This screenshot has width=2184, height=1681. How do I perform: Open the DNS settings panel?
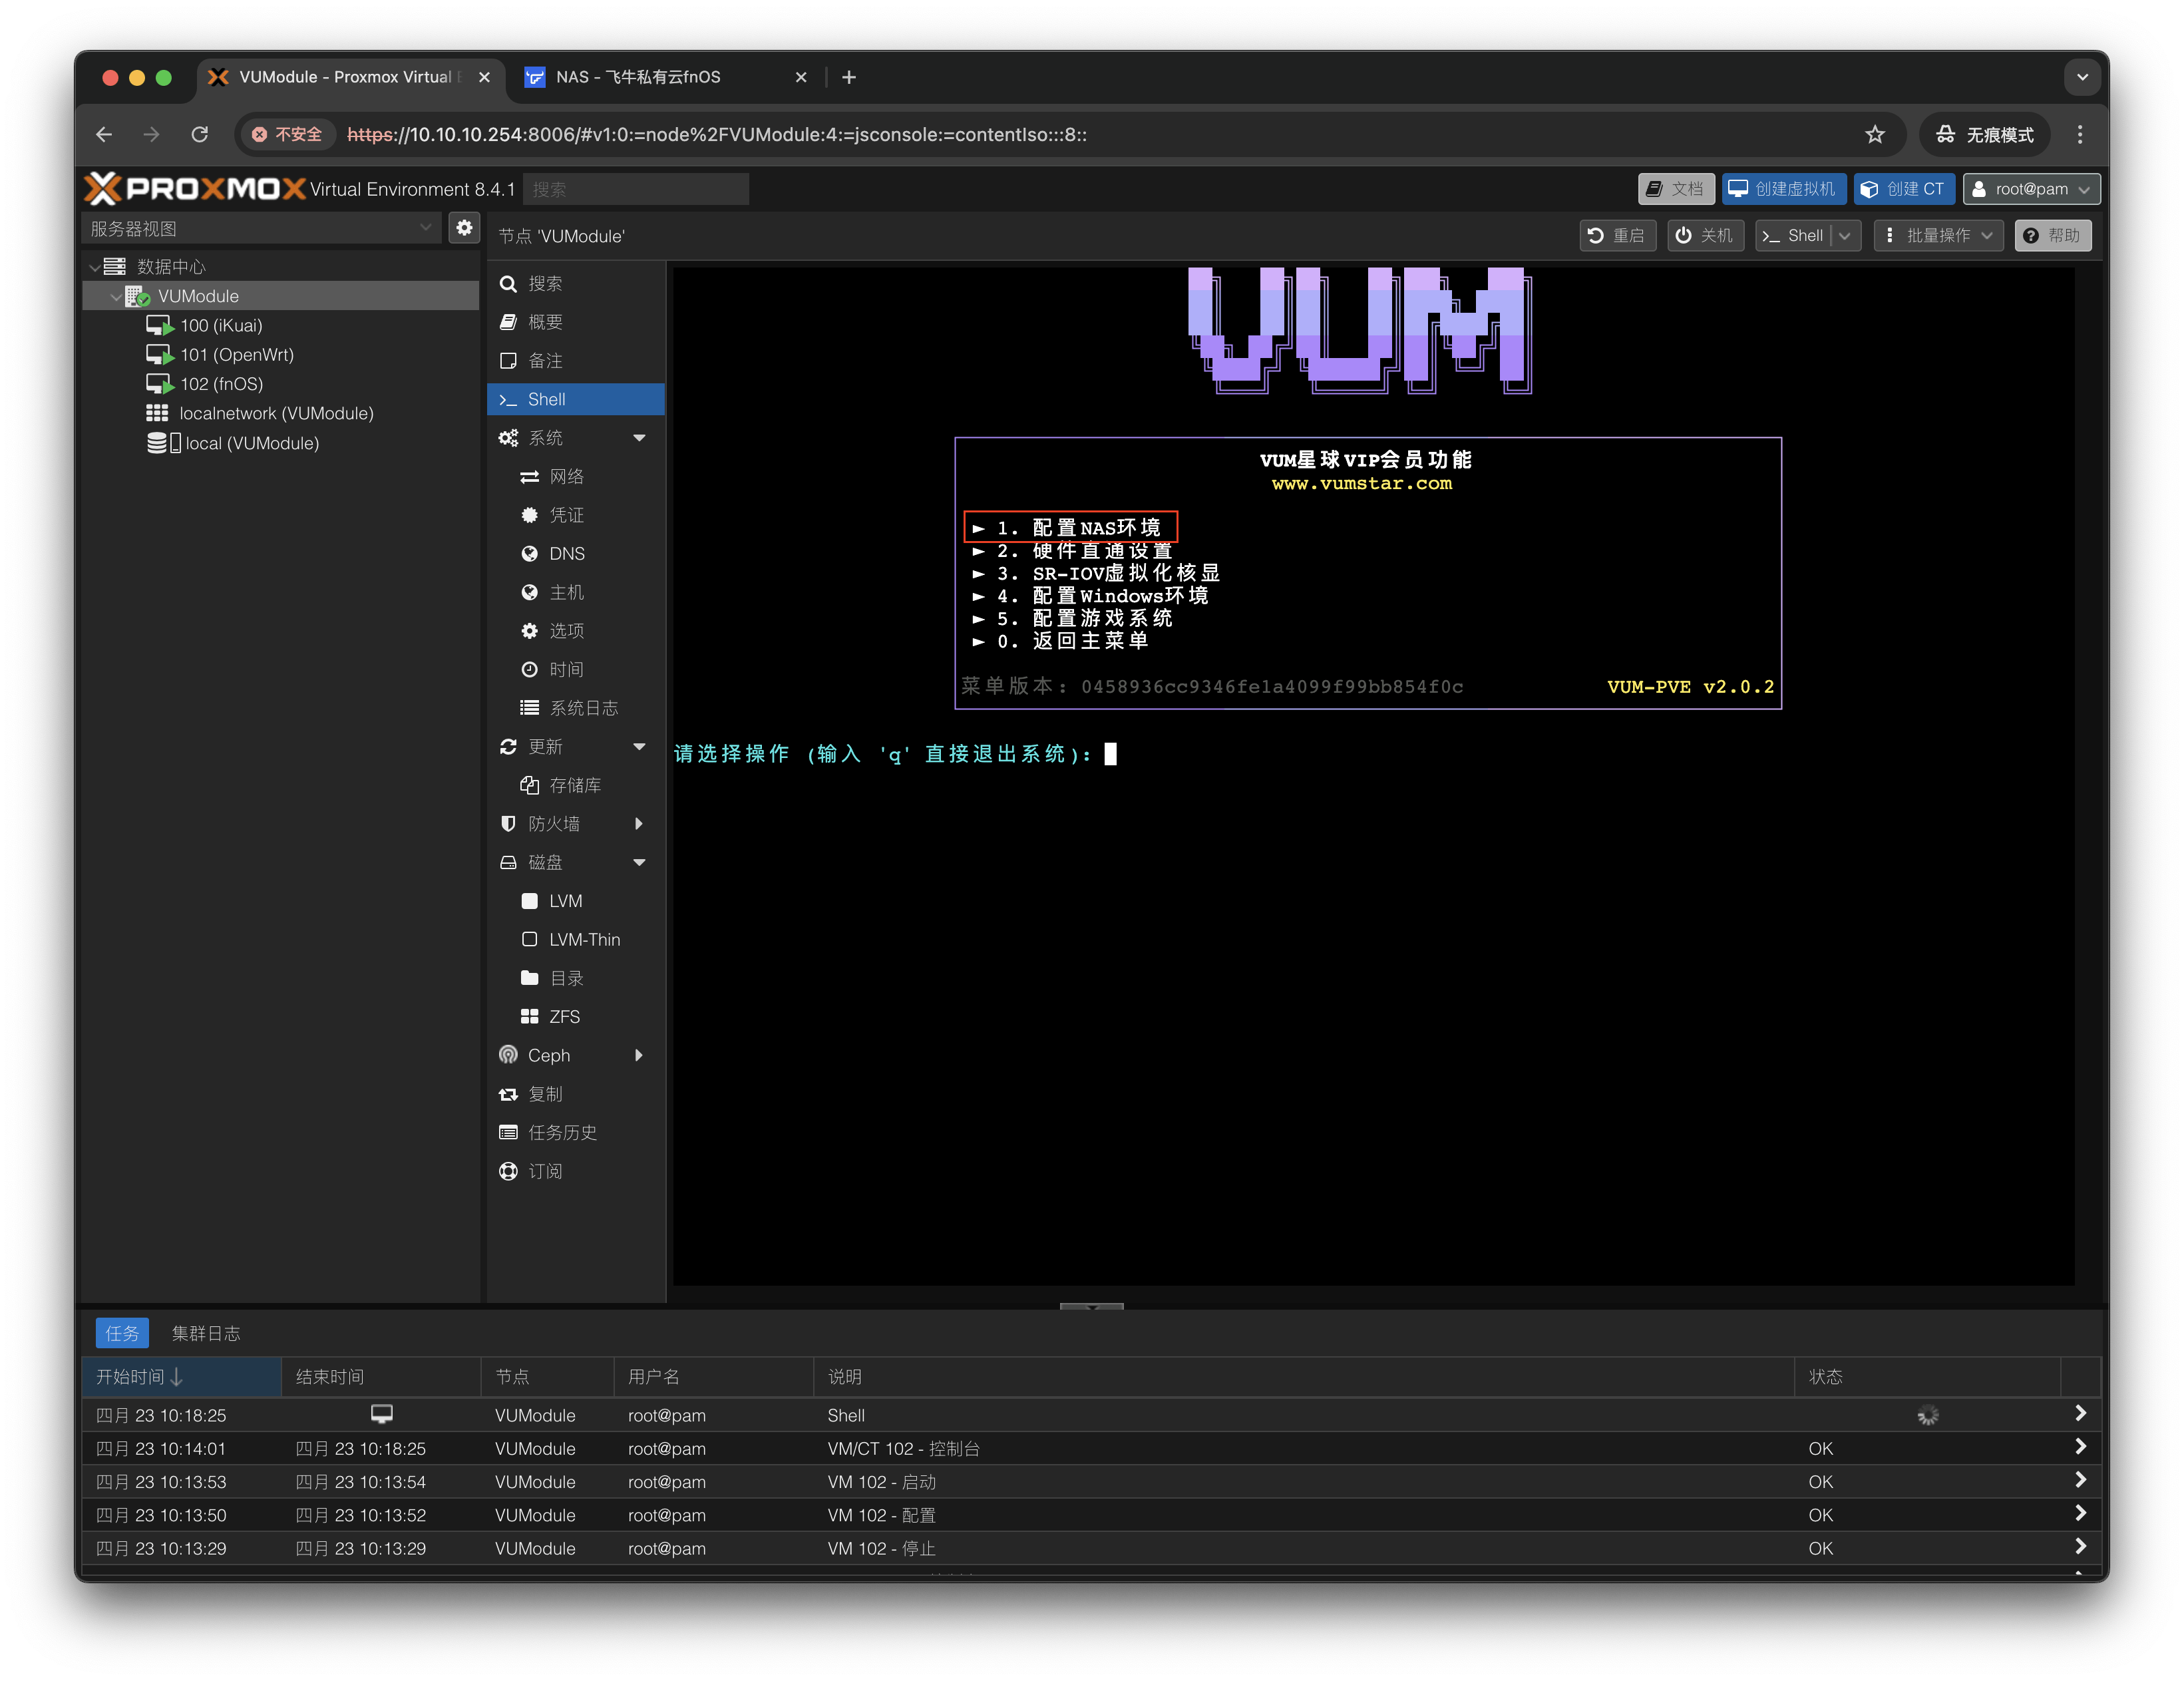point(568,553)
